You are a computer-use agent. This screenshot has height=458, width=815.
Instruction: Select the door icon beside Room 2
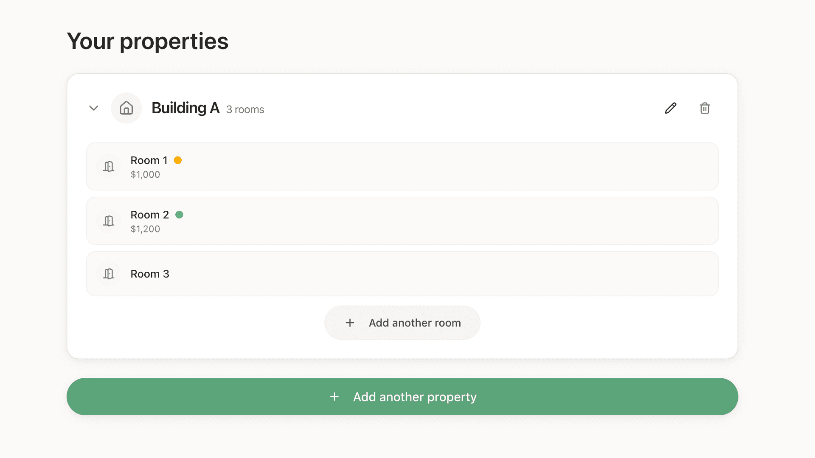(x=108, y=221)
